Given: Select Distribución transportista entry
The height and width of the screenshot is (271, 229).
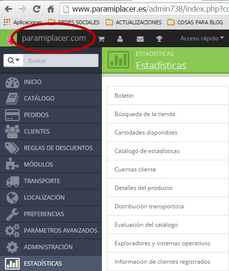Looking at the screenshot, I should (x=167, y=206).
